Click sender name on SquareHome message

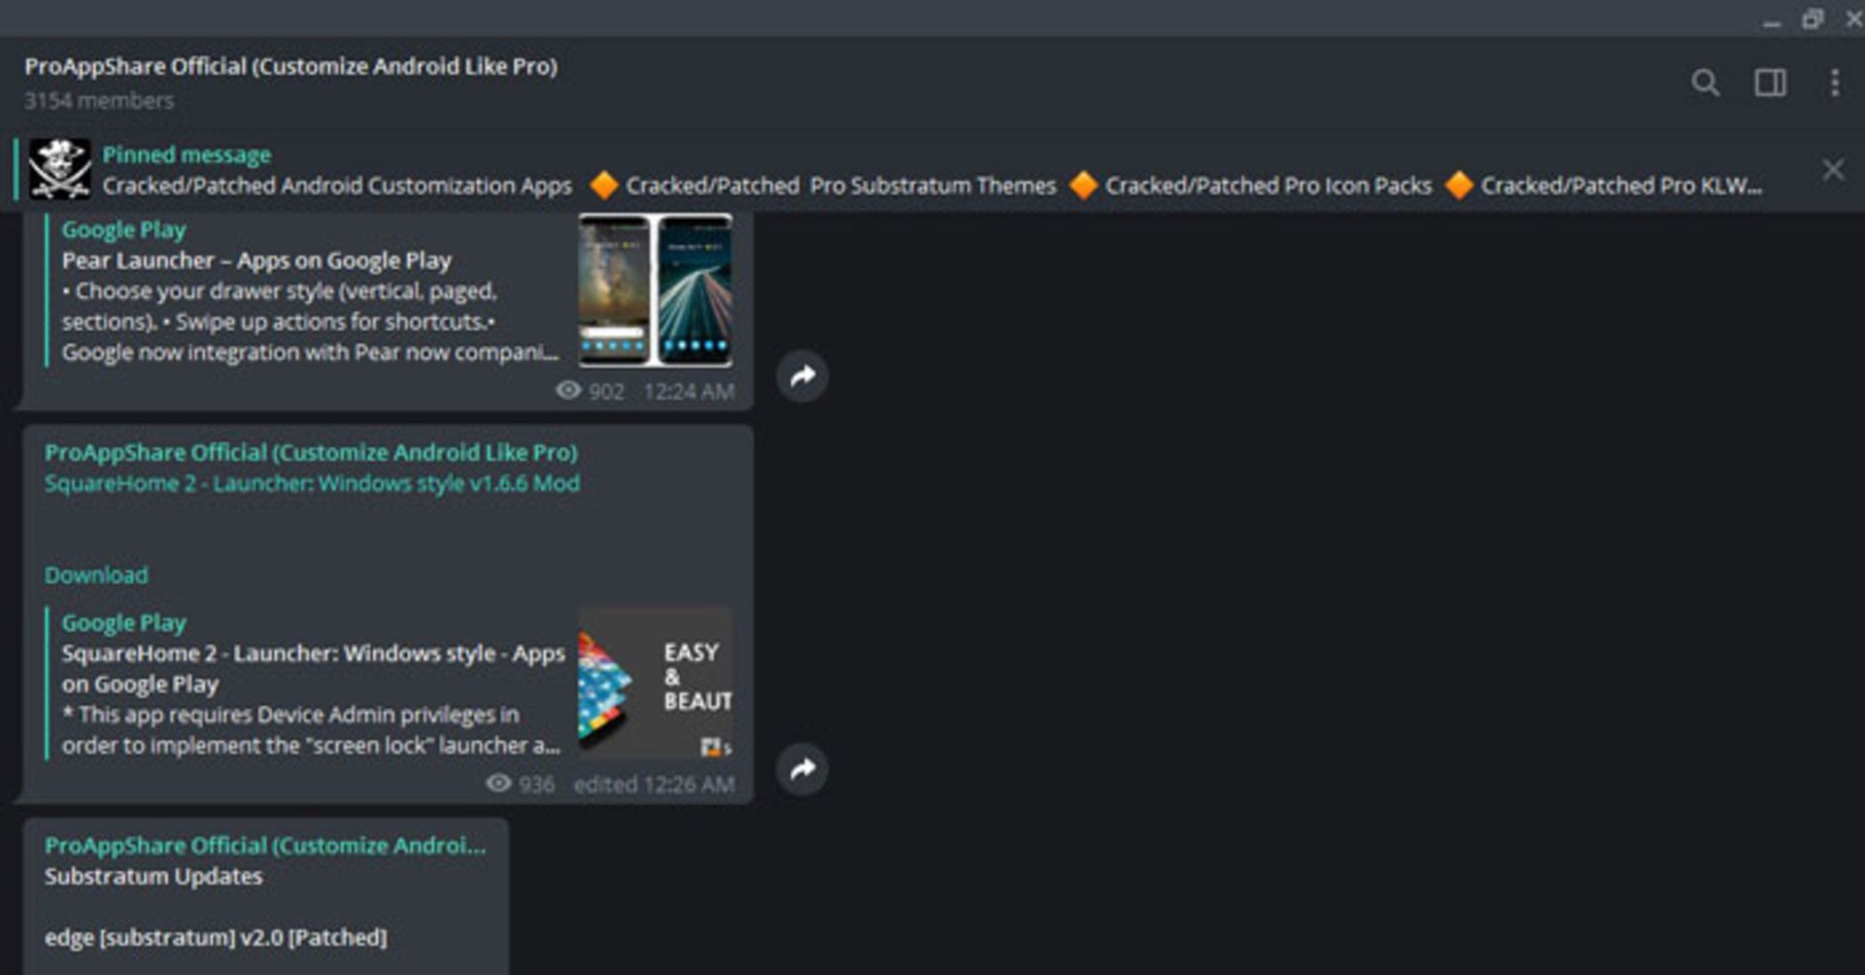click(311, 453)
